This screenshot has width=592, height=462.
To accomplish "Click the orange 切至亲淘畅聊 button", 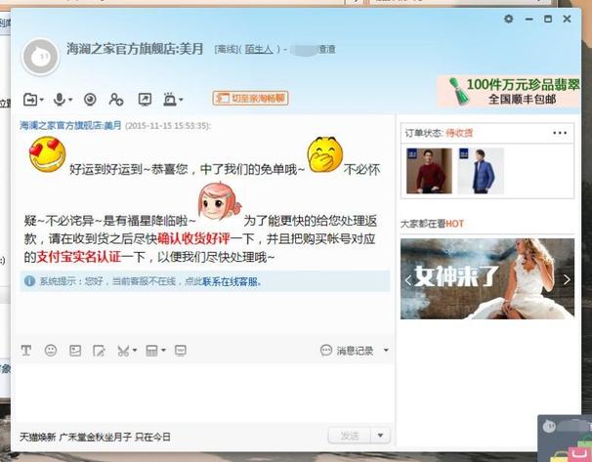I will pyautogui.click(x=250, y=98).
